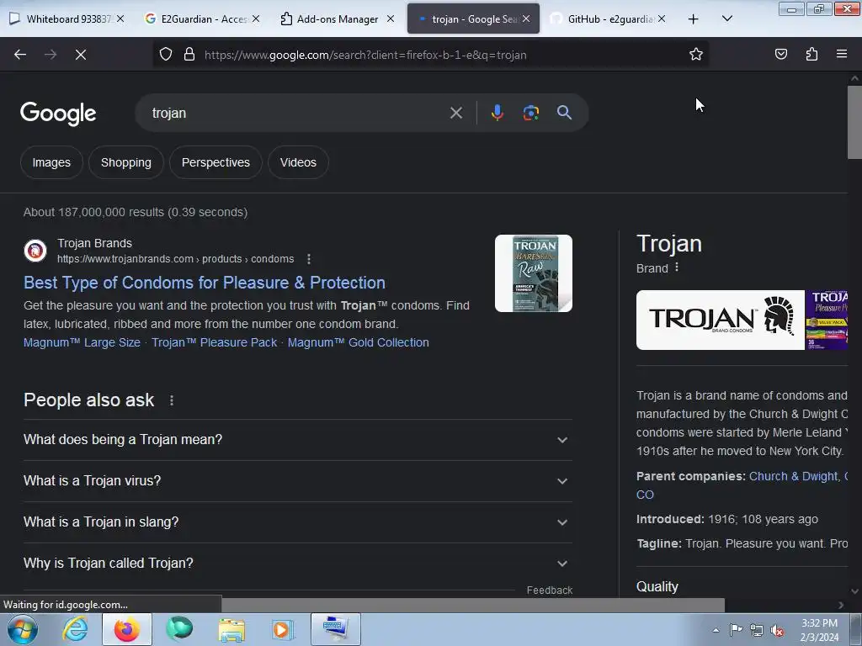Click the vertical page scrollbar
862x646 pixels.
(x=854, y=122)
